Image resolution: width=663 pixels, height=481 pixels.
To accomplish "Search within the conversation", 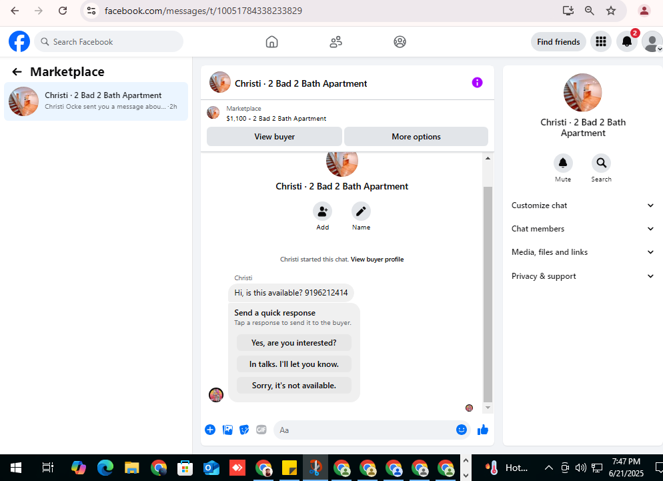I will pos(601,163).
